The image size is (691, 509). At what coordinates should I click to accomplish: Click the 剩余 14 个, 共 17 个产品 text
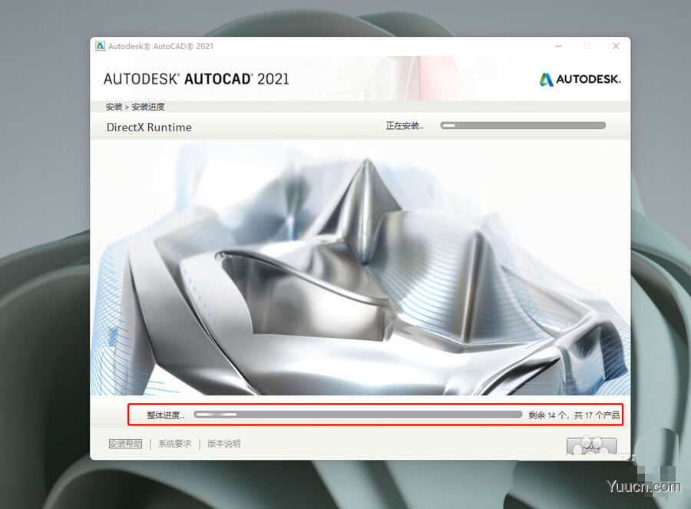(x=574, y=415)
